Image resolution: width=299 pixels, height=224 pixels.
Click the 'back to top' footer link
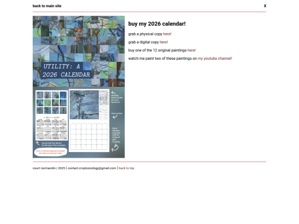pyautogui.click(x=126, y=168)
